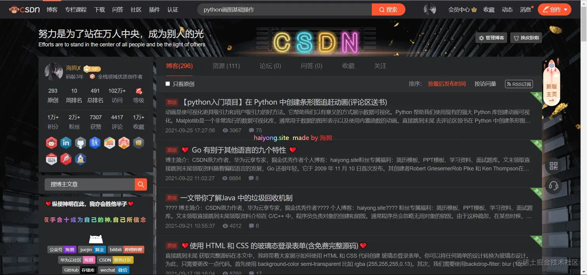
Task: Click the headset customer service icon
Action: pos(553,186)
